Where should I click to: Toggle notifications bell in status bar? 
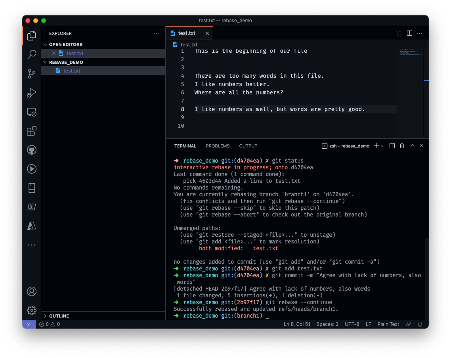coord(420,324)
